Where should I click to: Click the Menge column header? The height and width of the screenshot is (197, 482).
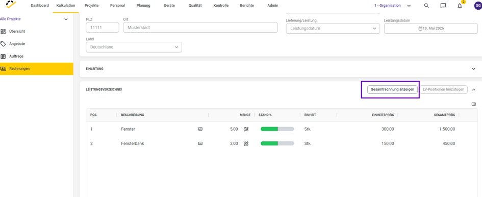point(245,115)
